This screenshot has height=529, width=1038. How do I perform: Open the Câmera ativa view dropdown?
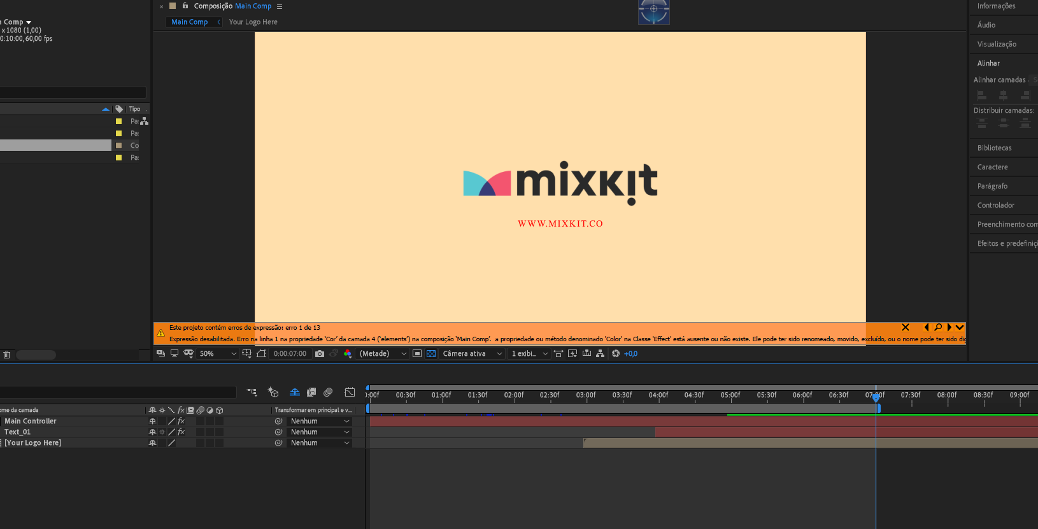click(472, 354)
